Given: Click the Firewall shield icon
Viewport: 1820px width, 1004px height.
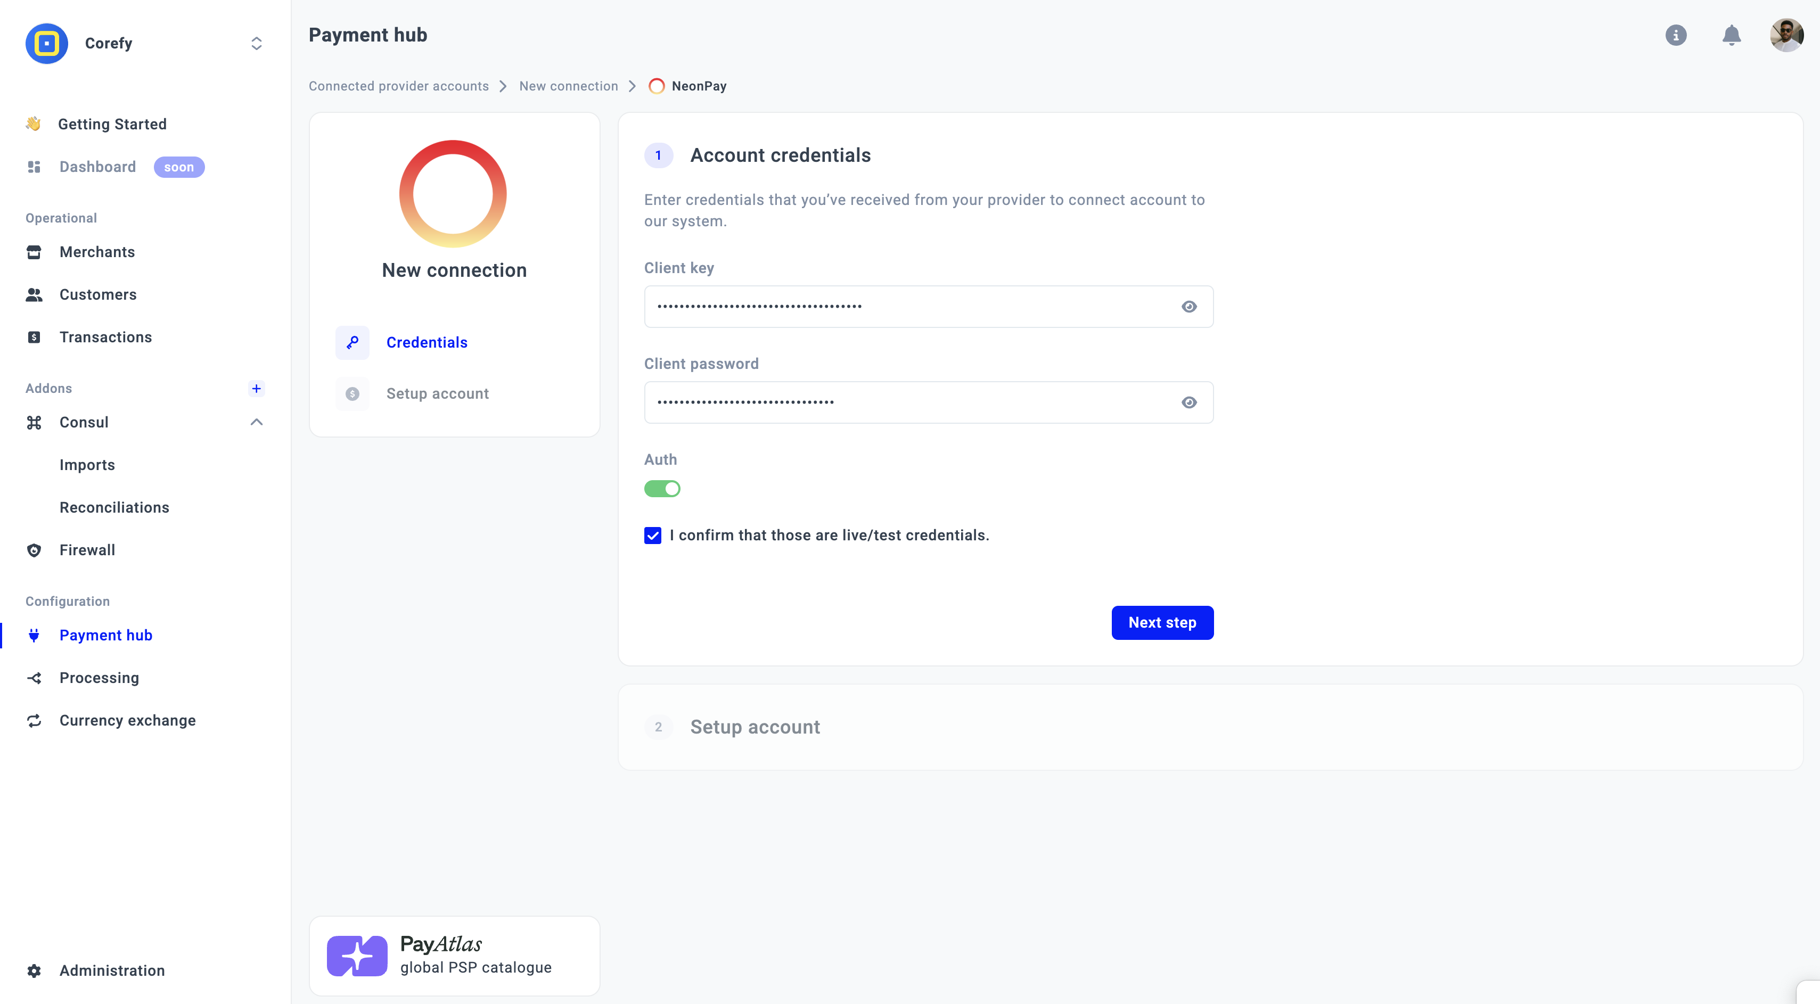Looking at the screenshot, I should (34, 550).
